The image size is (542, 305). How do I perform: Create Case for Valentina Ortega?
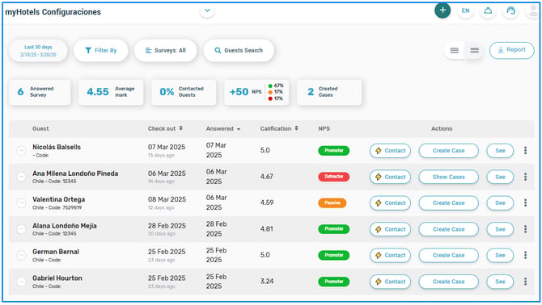click(x=449, y=203)
